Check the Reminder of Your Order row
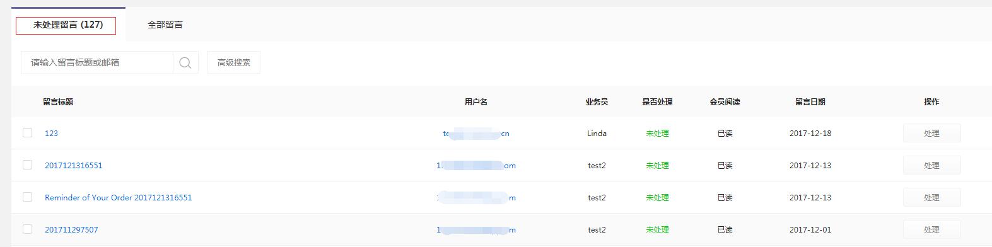This screenshot has width=992, height=247. (x=27, y=197)
